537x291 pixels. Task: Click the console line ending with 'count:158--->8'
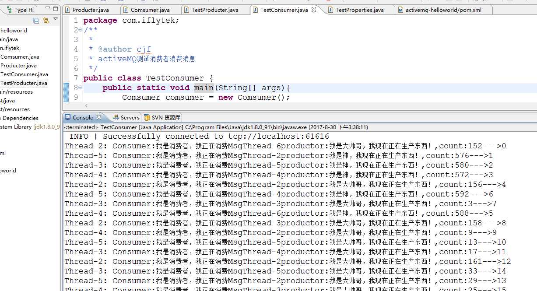[285, 223]
